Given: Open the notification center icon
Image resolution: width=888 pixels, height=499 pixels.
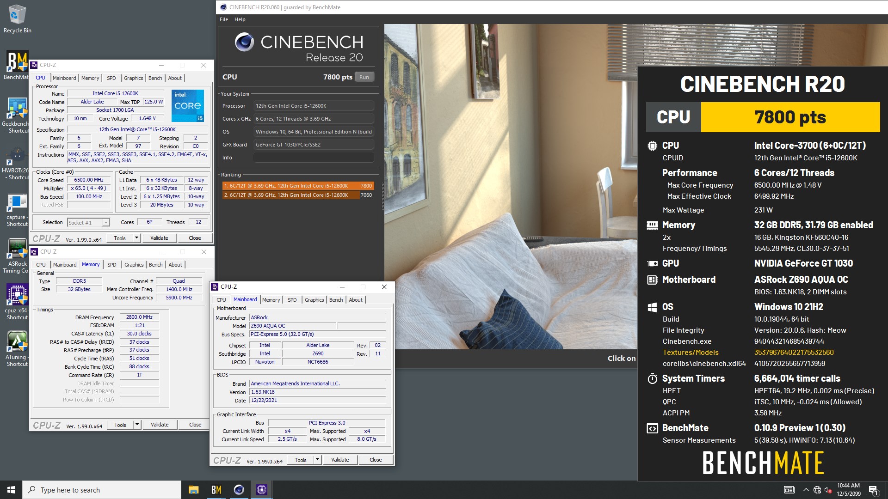Looking at the screenshot, I should point(874,490).
